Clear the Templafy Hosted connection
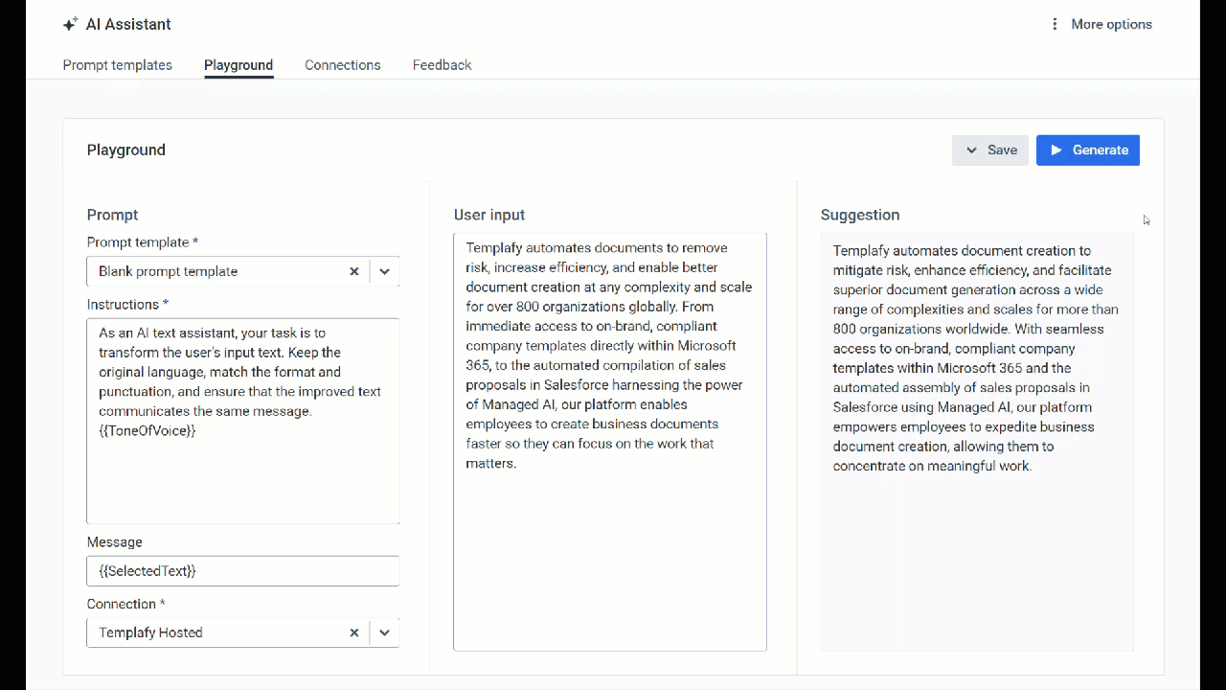1226x690 pixels. [x=354, y=632]
